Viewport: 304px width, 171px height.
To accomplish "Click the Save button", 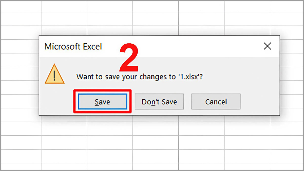I will pyautogui.click(x=102, y=102).
